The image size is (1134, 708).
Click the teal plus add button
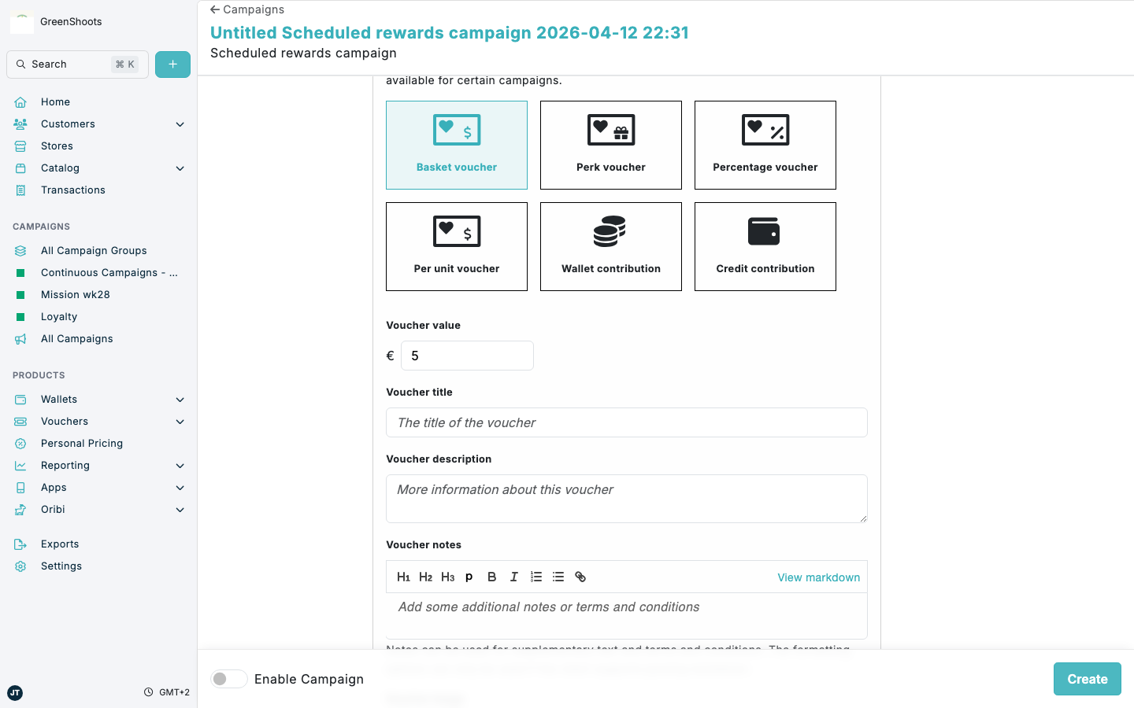tap(172, 65)
